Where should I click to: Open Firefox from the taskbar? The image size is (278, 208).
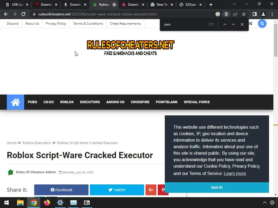click(47, 203)
